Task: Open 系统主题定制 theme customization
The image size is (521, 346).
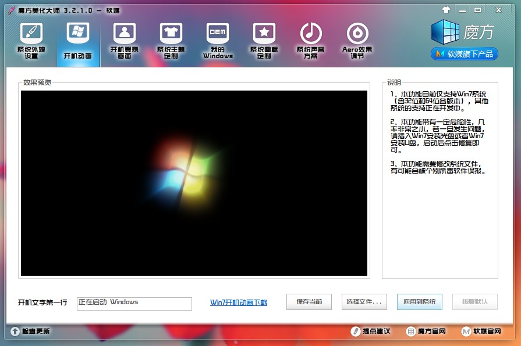Action: pyautogui.click(x=171, y=41)
